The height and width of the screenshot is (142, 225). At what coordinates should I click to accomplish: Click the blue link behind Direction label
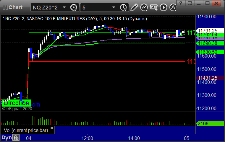click(35, 105)
